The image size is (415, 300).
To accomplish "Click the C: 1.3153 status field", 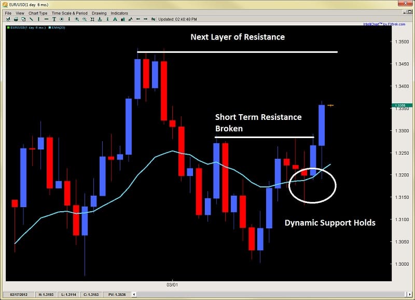I will point(91,294).
